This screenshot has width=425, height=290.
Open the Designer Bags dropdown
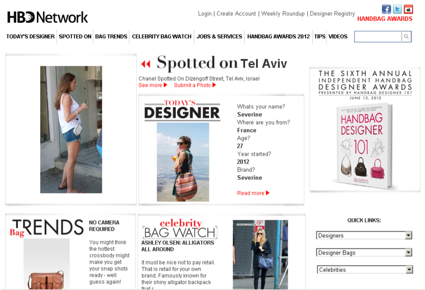[x=408, y=253]
